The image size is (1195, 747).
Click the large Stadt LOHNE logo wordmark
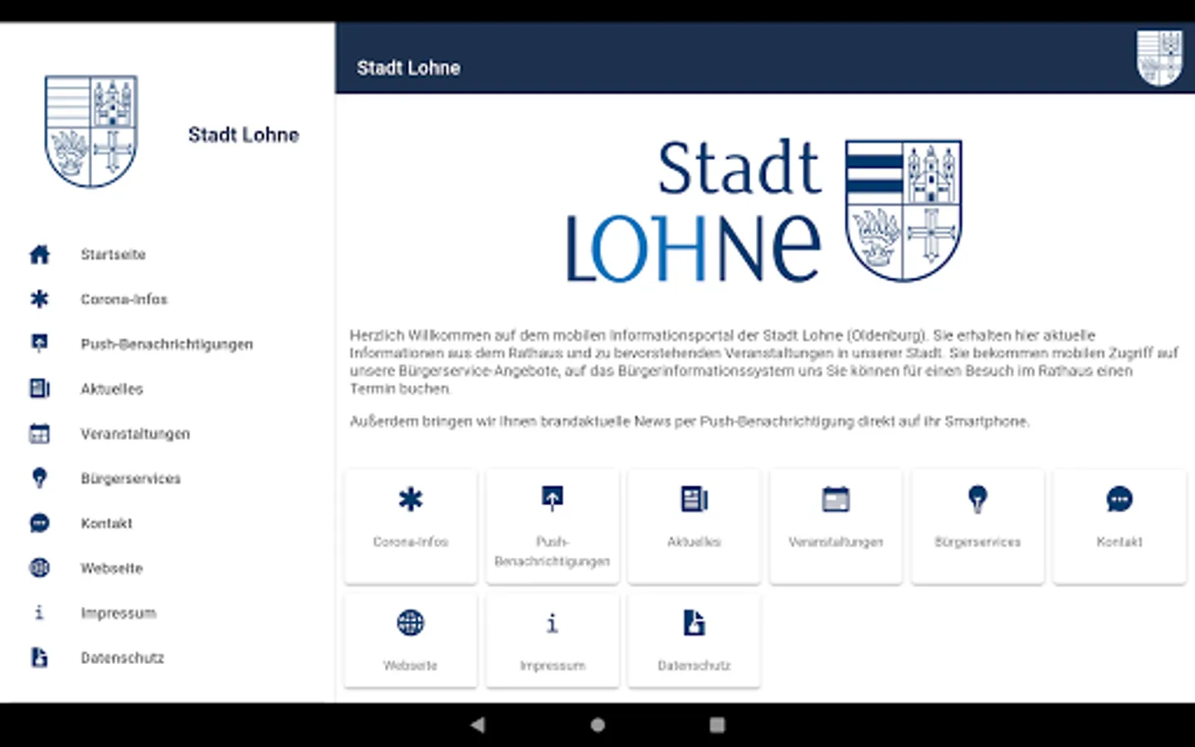pos(695,211)
